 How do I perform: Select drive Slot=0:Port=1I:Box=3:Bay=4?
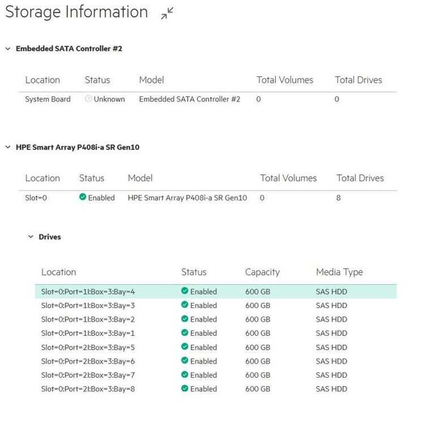tap(216, 292)
